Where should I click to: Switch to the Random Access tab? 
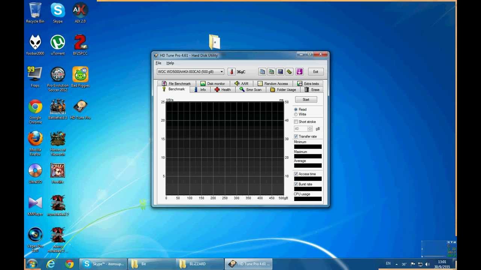coord(273,84)
